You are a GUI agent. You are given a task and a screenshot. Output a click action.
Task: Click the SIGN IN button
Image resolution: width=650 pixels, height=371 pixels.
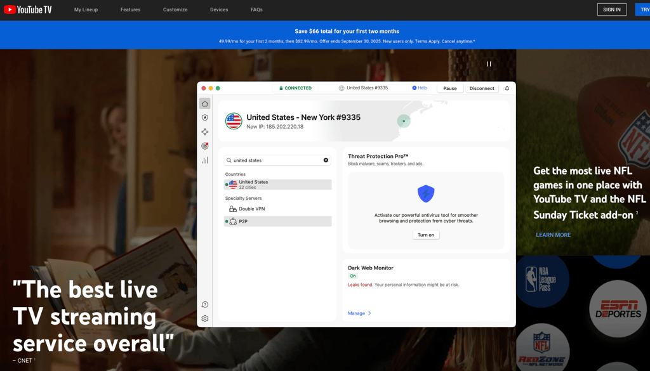click(x=612, y=10)
